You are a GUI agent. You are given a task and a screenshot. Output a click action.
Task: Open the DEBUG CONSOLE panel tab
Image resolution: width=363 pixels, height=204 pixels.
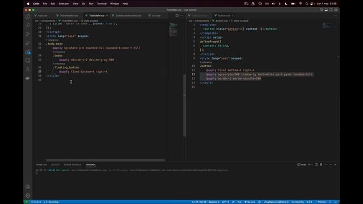coord(73,165)
